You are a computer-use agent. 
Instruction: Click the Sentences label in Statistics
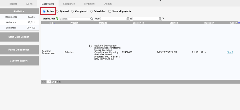[11, 28]
